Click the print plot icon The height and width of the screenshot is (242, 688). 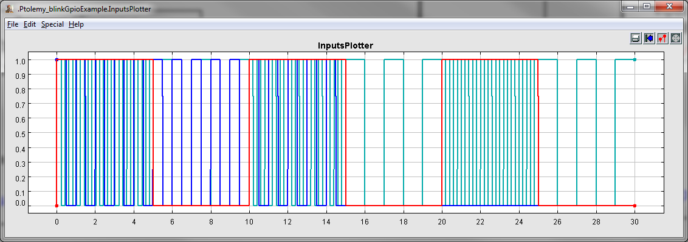[635, 38]
